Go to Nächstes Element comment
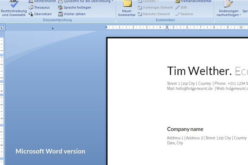 154,14
